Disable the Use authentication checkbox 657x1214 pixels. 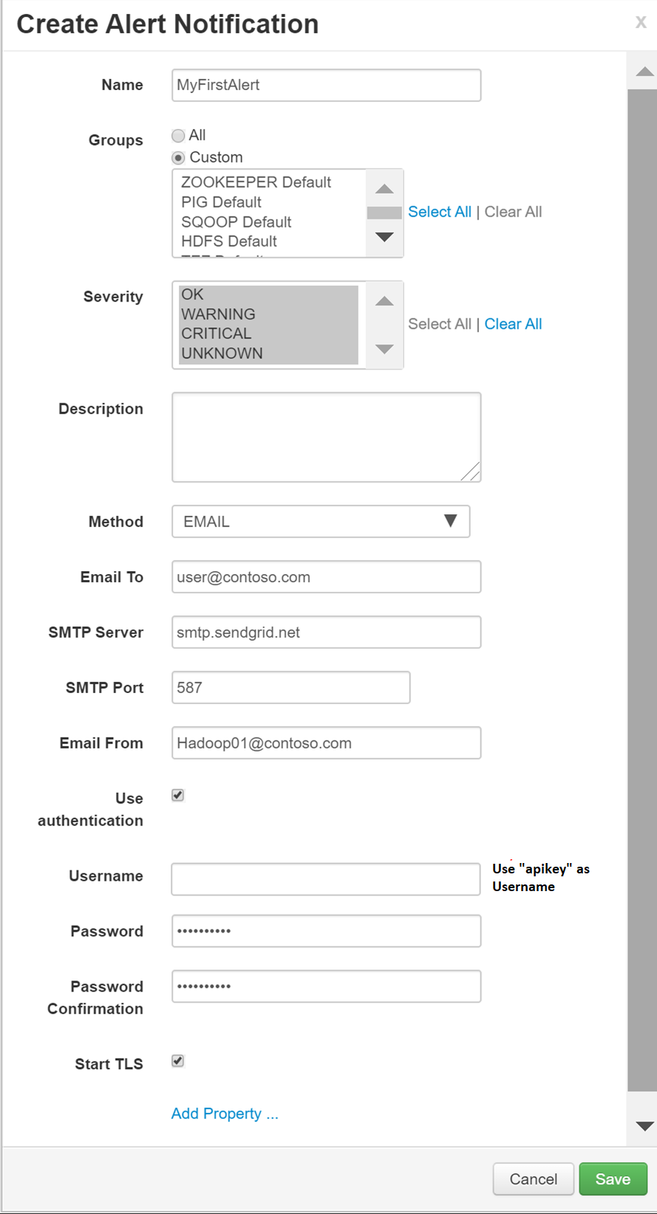coord(177,795)
